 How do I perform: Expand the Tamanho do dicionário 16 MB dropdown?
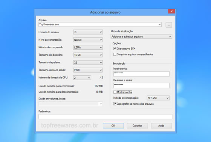(x=88, y=55)
